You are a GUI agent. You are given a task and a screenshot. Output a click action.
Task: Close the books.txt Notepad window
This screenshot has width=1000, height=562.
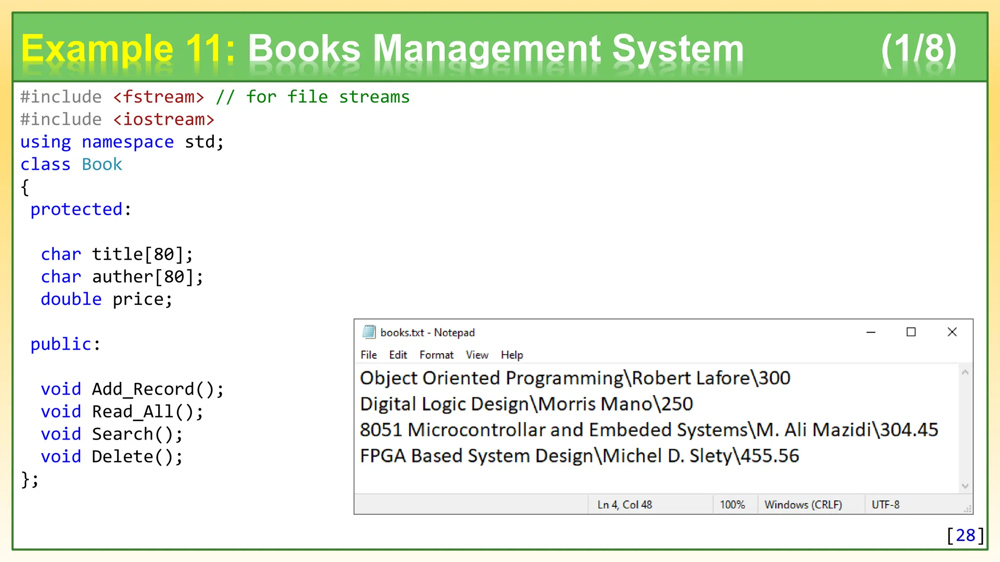(x=952, y=332)
